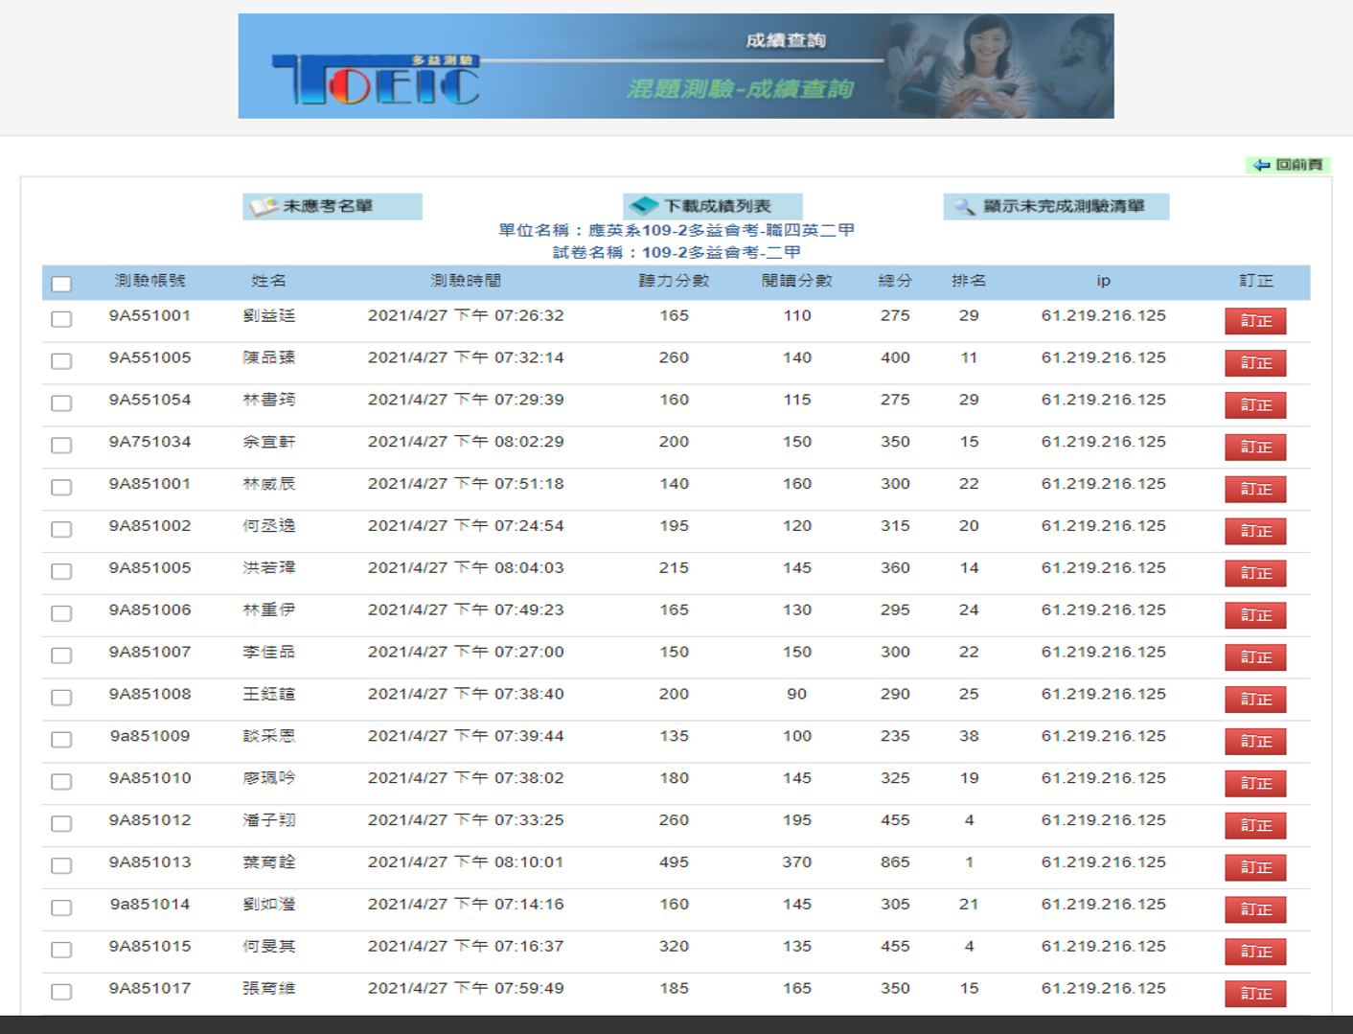Correct the record for account 9A751034

pyautogui.click(x=1255, y=448)
